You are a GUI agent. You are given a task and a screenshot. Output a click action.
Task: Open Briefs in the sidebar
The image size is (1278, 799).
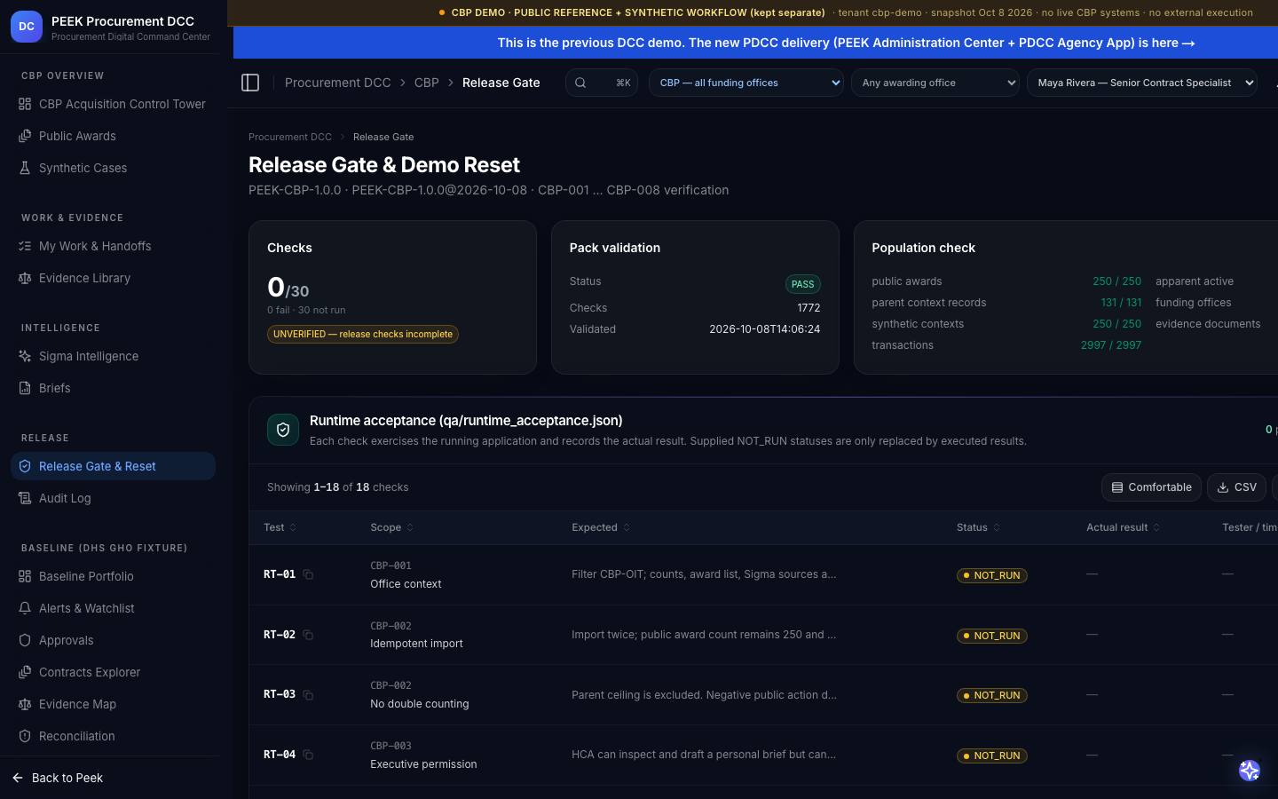[113, 388]
